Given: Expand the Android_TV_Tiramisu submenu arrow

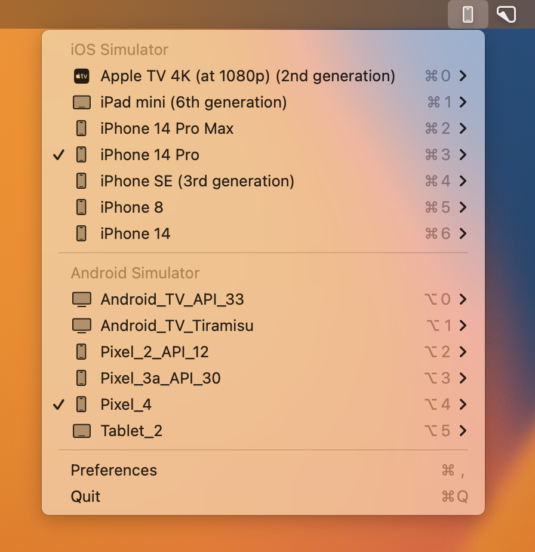Looking at the screenshot, I should point(463,326).
